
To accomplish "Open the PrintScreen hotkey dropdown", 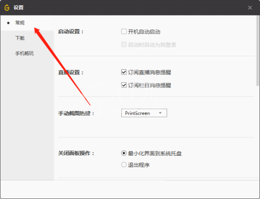I will point(144,113).
